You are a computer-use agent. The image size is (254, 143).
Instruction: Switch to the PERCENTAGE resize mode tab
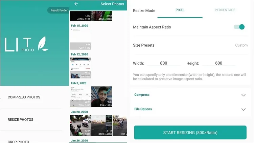(x=225, y=10)
